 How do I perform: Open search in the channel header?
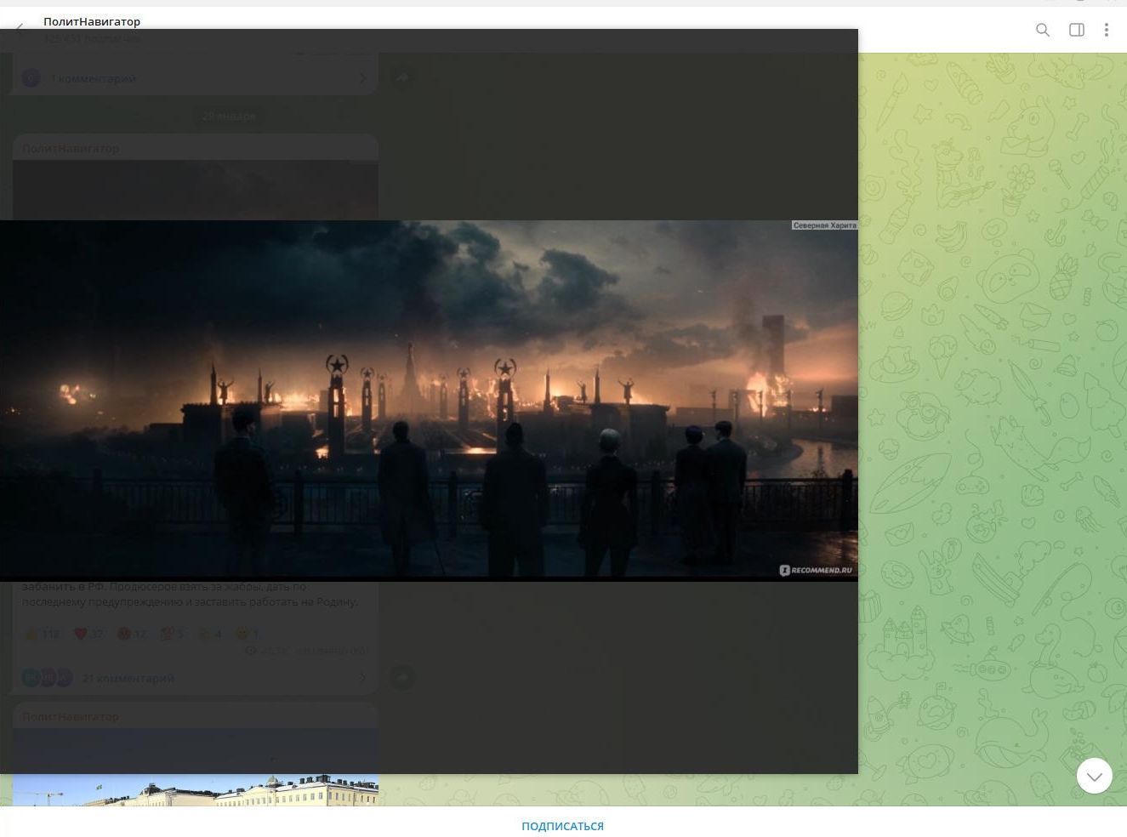click(1042, 31)
